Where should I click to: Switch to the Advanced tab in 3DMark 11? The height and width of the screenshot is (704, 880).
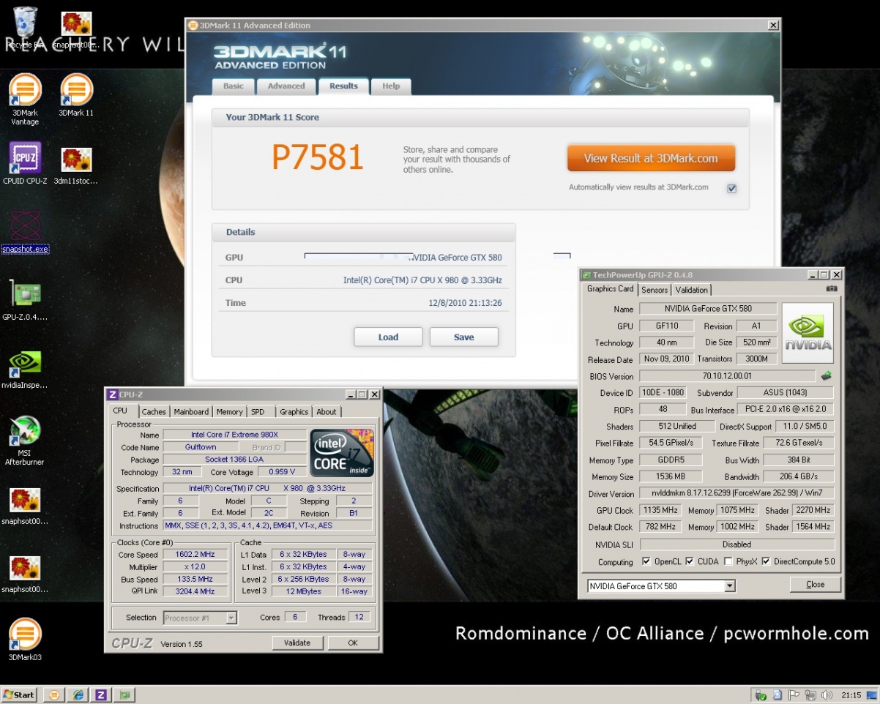tap(286, 86)
